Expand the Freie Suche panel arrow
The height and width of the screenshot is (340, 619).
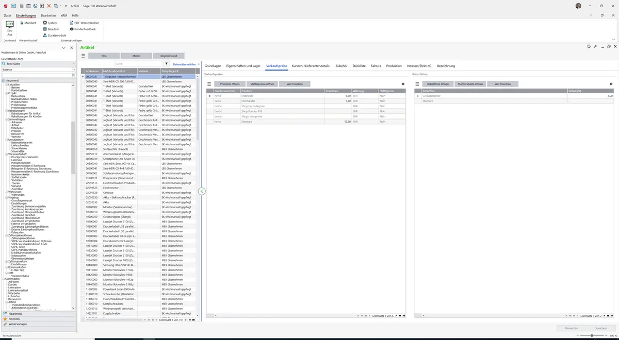coord(74,63)
